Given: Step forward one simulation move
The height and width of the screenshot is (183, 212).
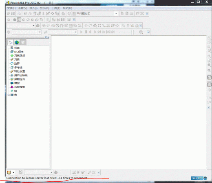Looking at the screenshot, I should pos(95,32).
